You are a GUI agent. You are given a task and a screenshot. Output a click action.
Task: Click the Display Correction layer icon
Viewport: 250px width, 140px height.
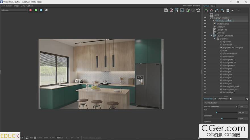[x=211, y=18]
